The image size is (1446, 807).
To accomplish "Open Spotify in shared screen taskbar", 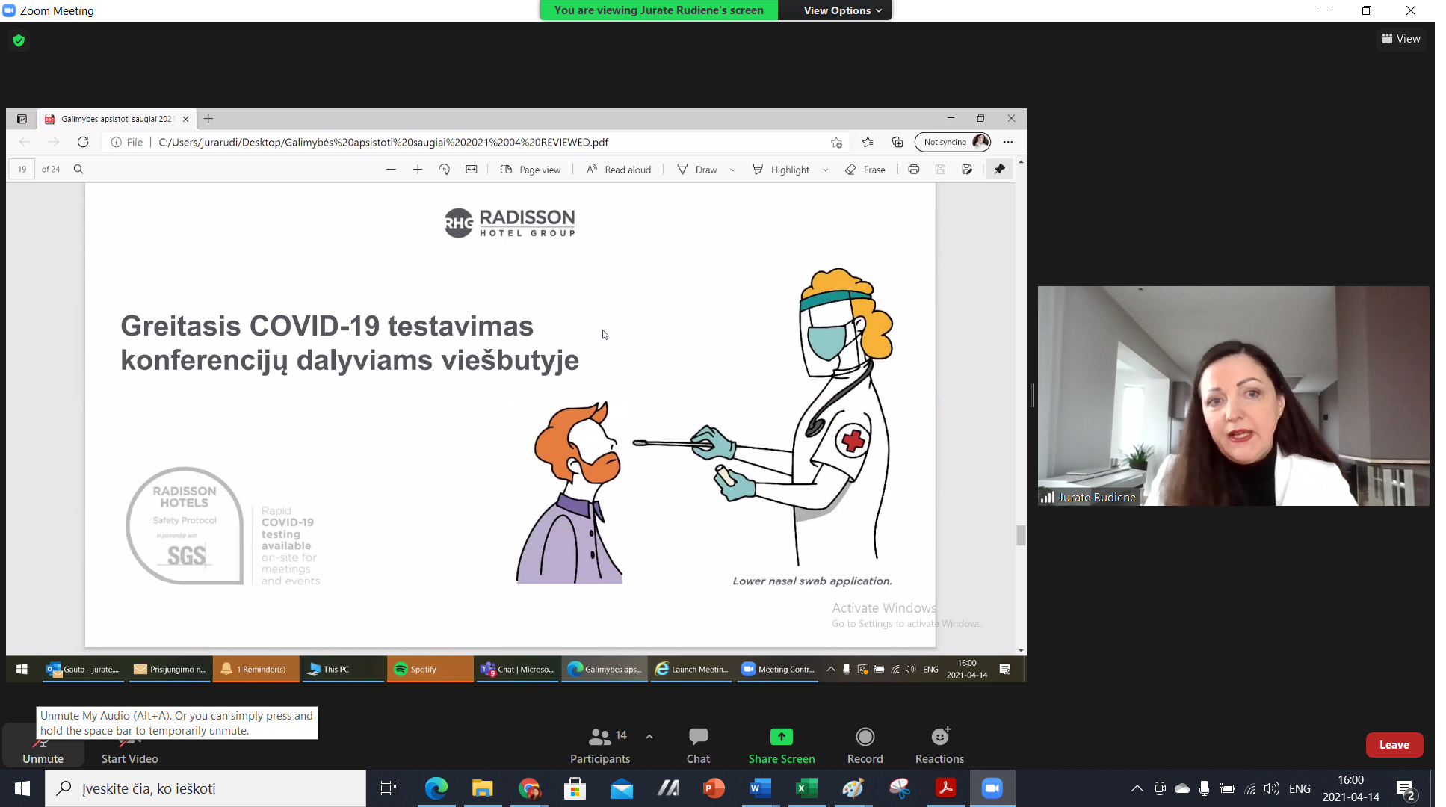I will [x=430, y=670].
